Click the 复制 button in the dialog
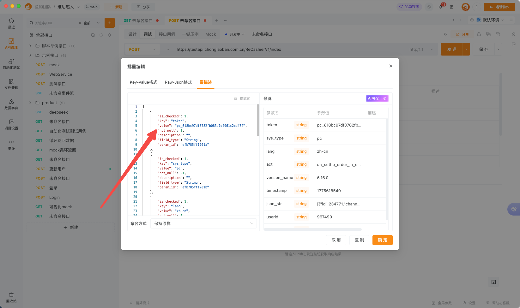The width and height of the screenshot is (520, 308). (359, 240)
